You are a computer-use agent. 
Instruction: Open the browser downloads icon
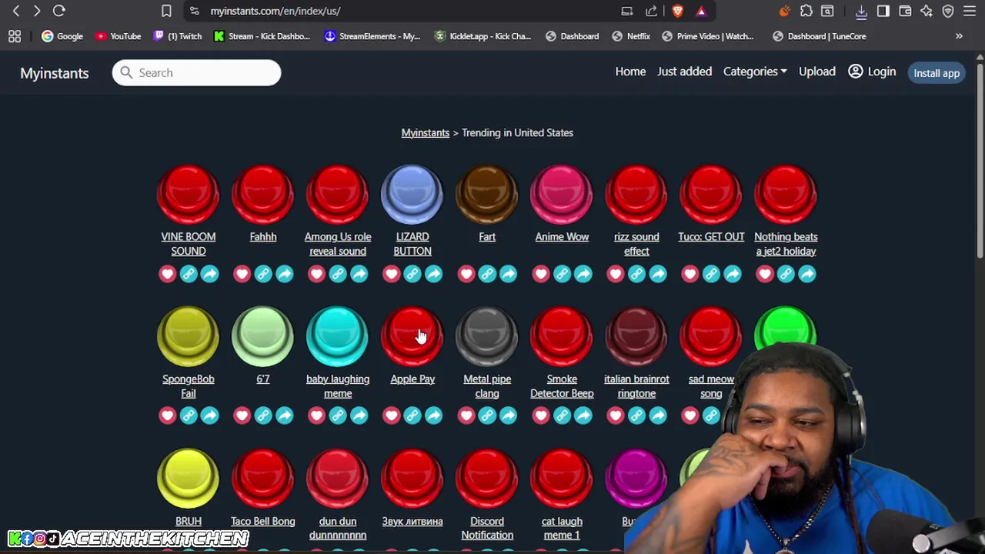pyautogui.click(x=861, y=11)
